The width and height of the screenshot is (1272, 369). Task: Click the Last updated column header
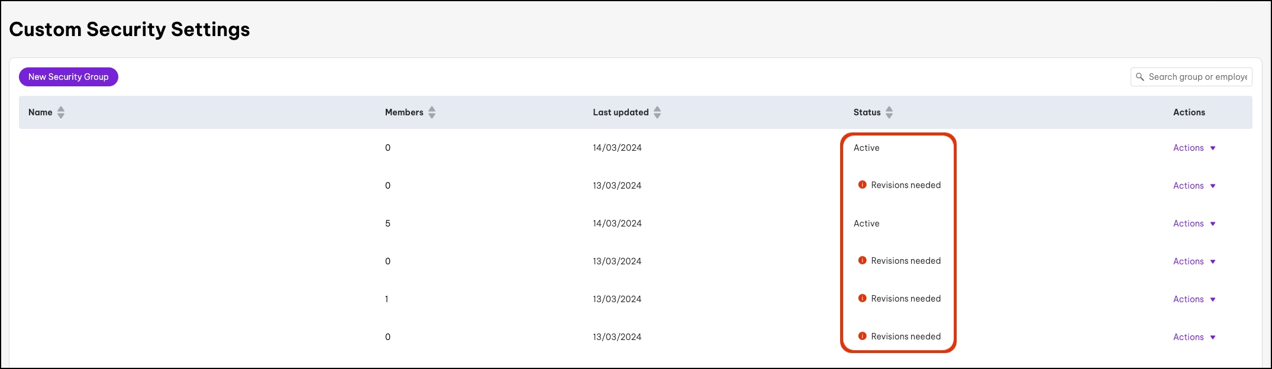point(621,112)
